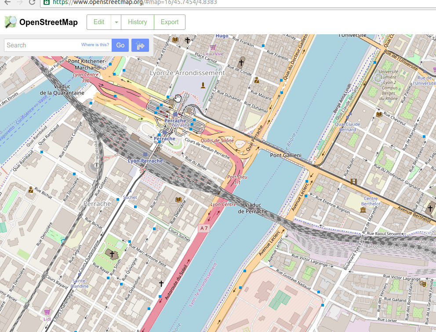Click the 'Part-Dieu 1.1' motorway exit label
The height and width of the screenshot is (332, 436).
237,180
